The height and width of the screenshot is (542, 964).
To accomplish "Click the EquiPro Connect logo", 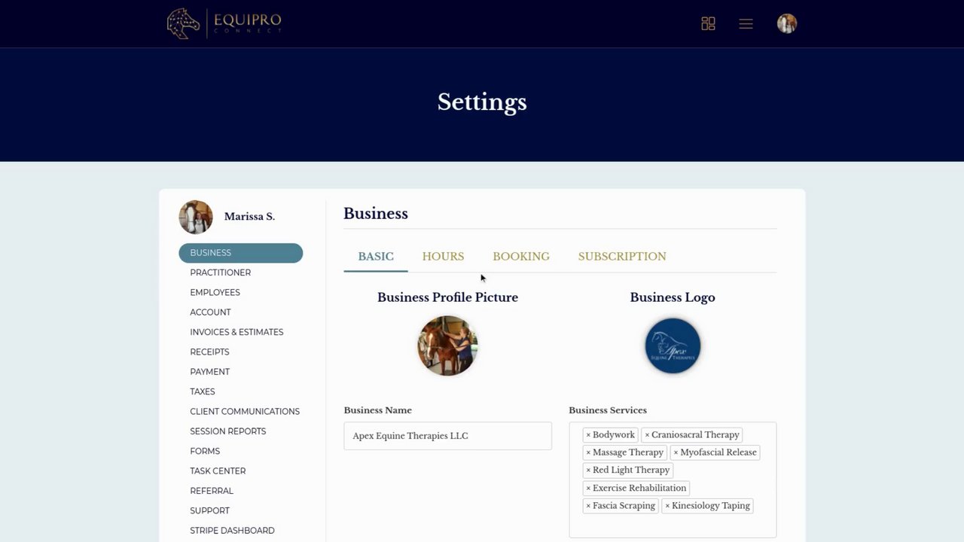I will (x=224, y=23).
